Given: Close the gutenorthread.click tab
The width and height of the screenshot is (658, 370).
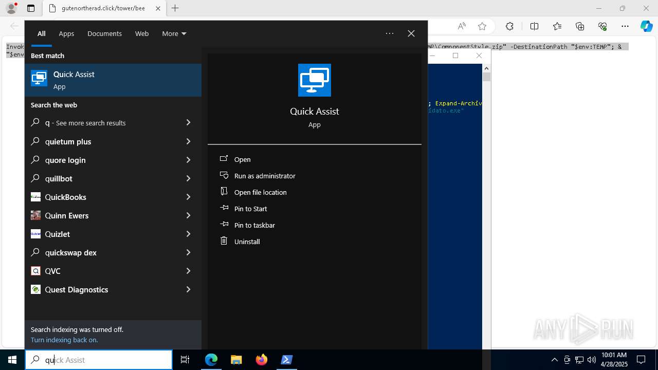Looking at the screenshot, I should (158, 8).
